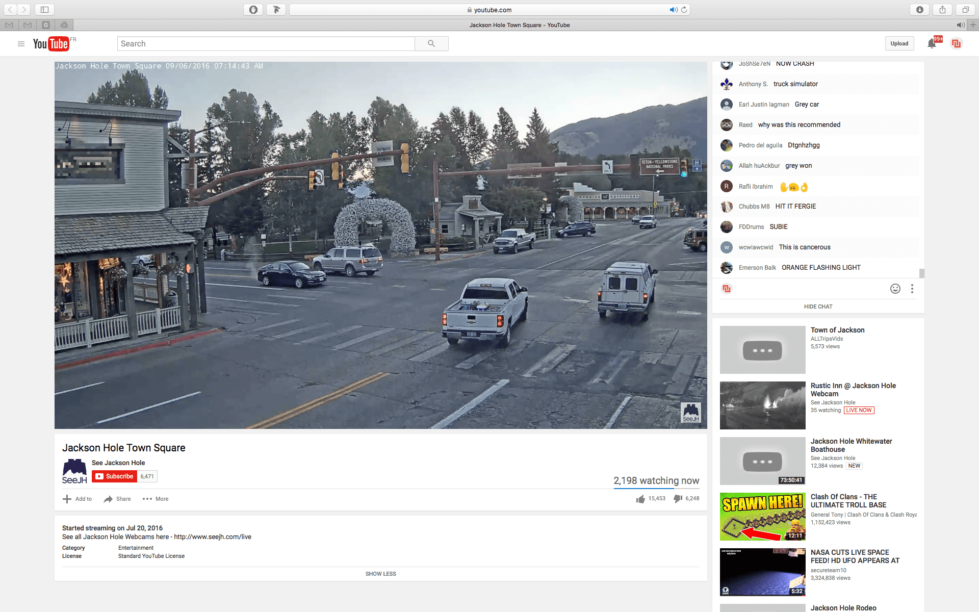Click Jackson Hole Rodeo video title

coord(843,608)
